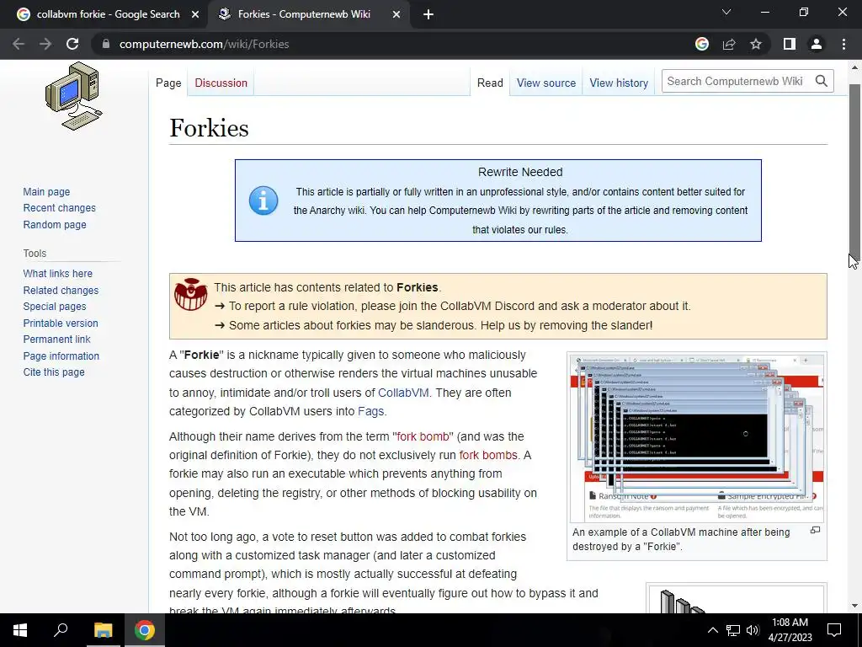
Task: Reload the page with the refresh icon
Action: 72,44
